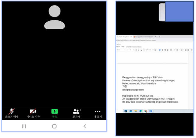Open the numbered list dropdown arrow

point(183,50)
